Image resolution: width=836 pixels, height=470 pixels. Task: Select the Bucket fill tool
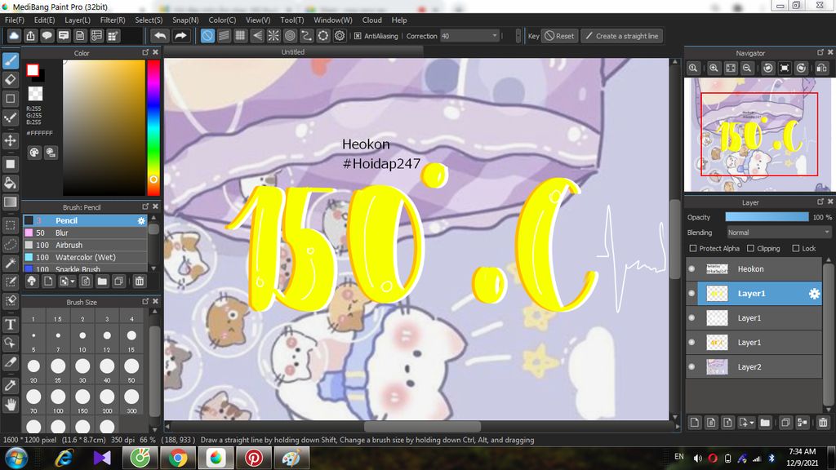(10, 183)
